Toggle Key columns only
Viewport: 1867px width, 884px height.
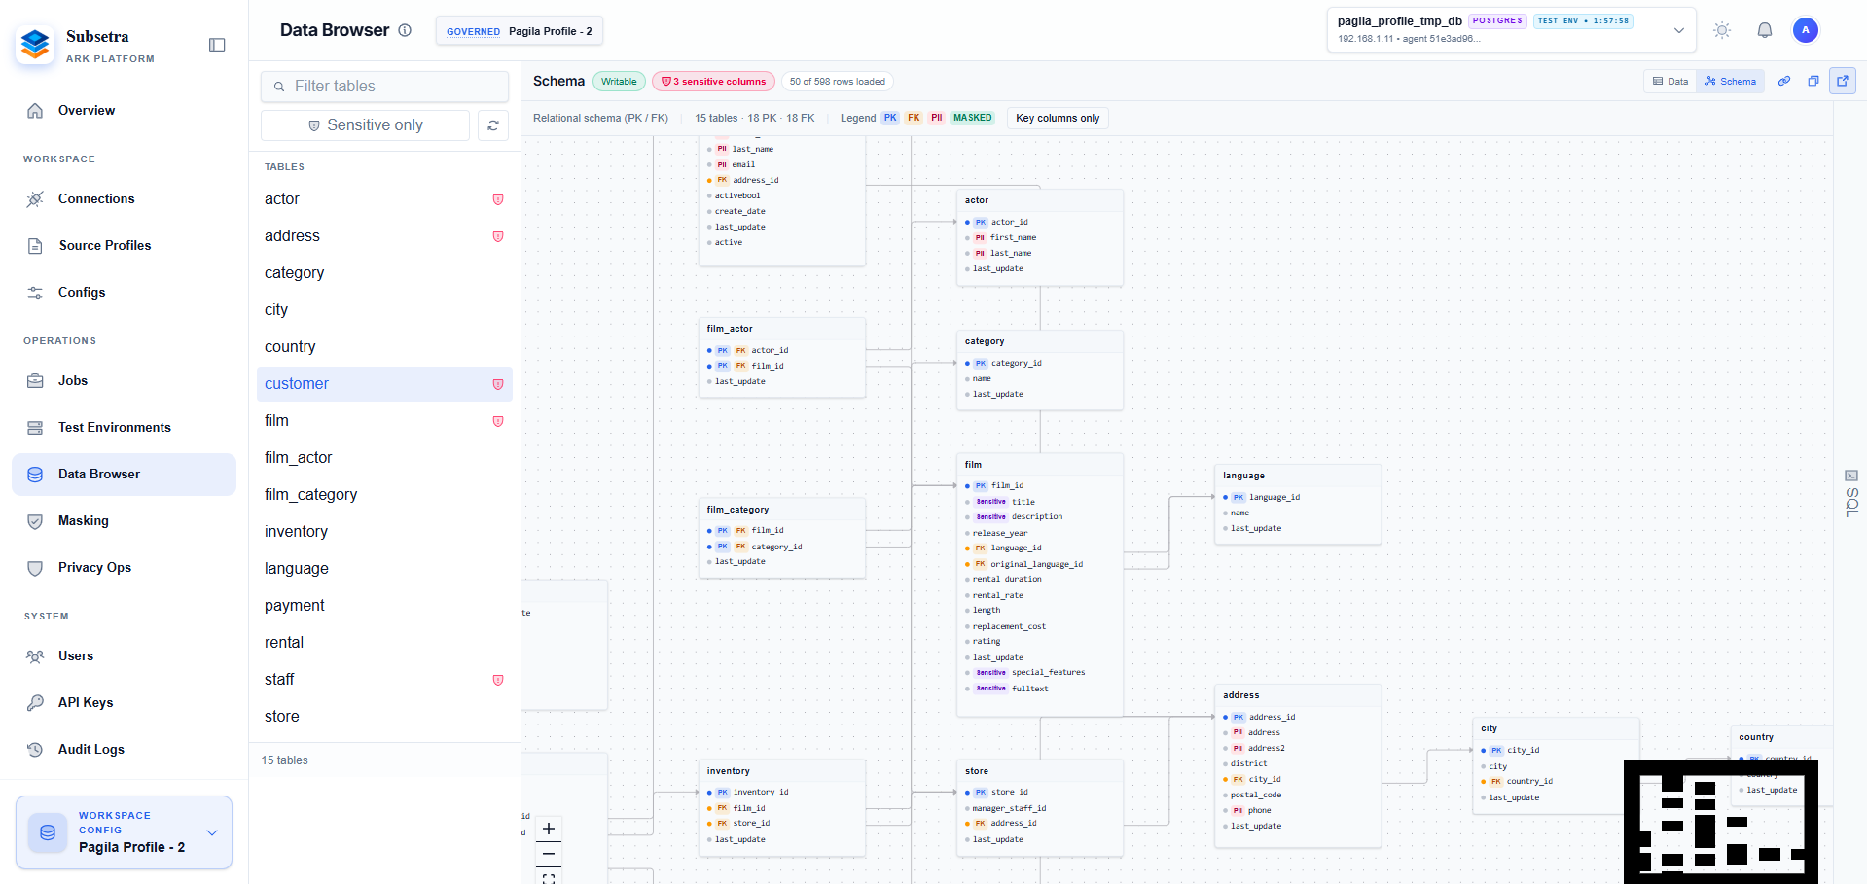pos(1058,118)
